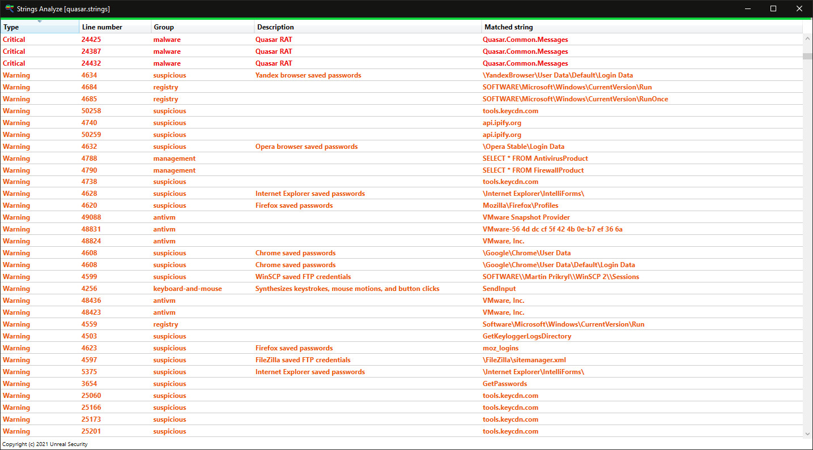Click the GetPasswords matched string
This screenshot has height=450, width=813.
point(505,384)
